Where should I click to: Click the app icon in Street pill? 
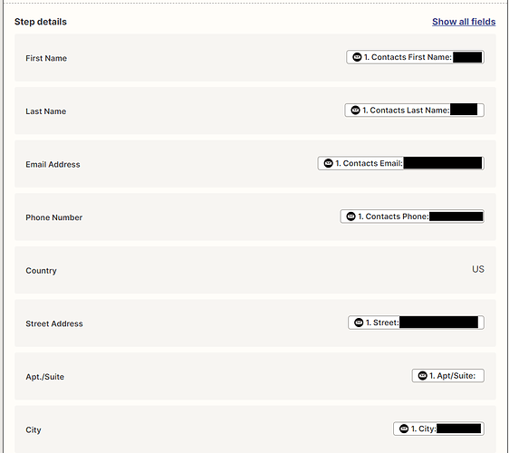[x=359, y=323]
